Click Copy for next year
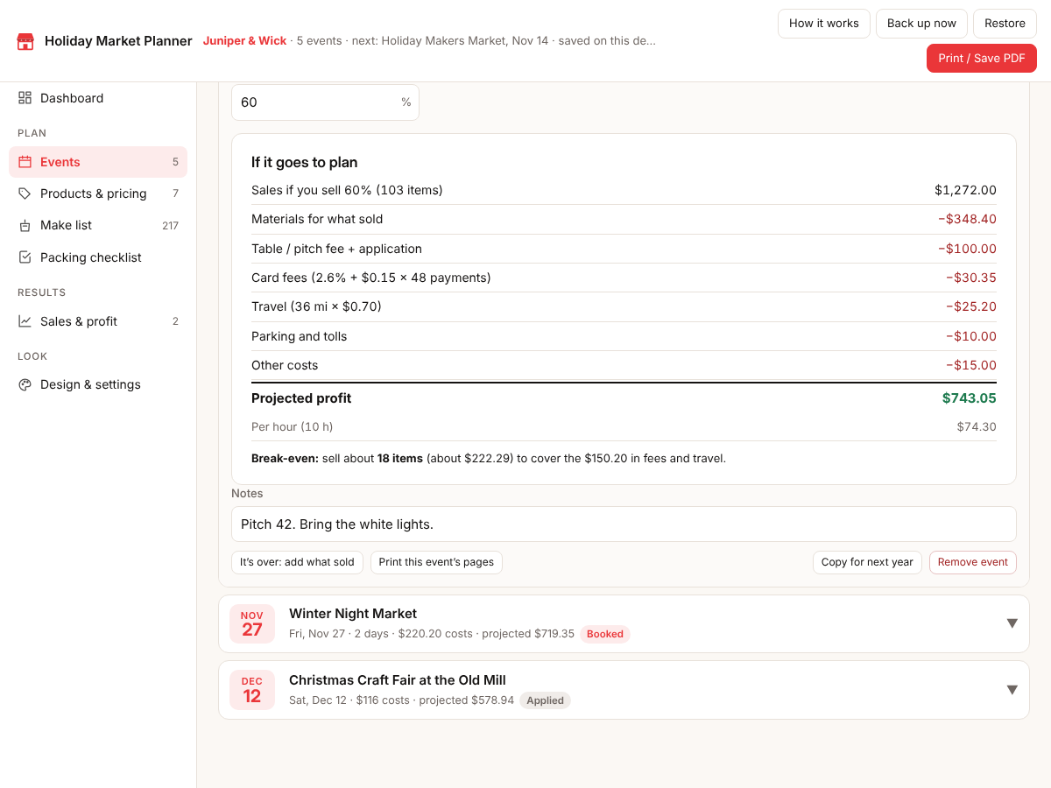The height and width of the screenshot is (788, 1051). click(867, 562)
